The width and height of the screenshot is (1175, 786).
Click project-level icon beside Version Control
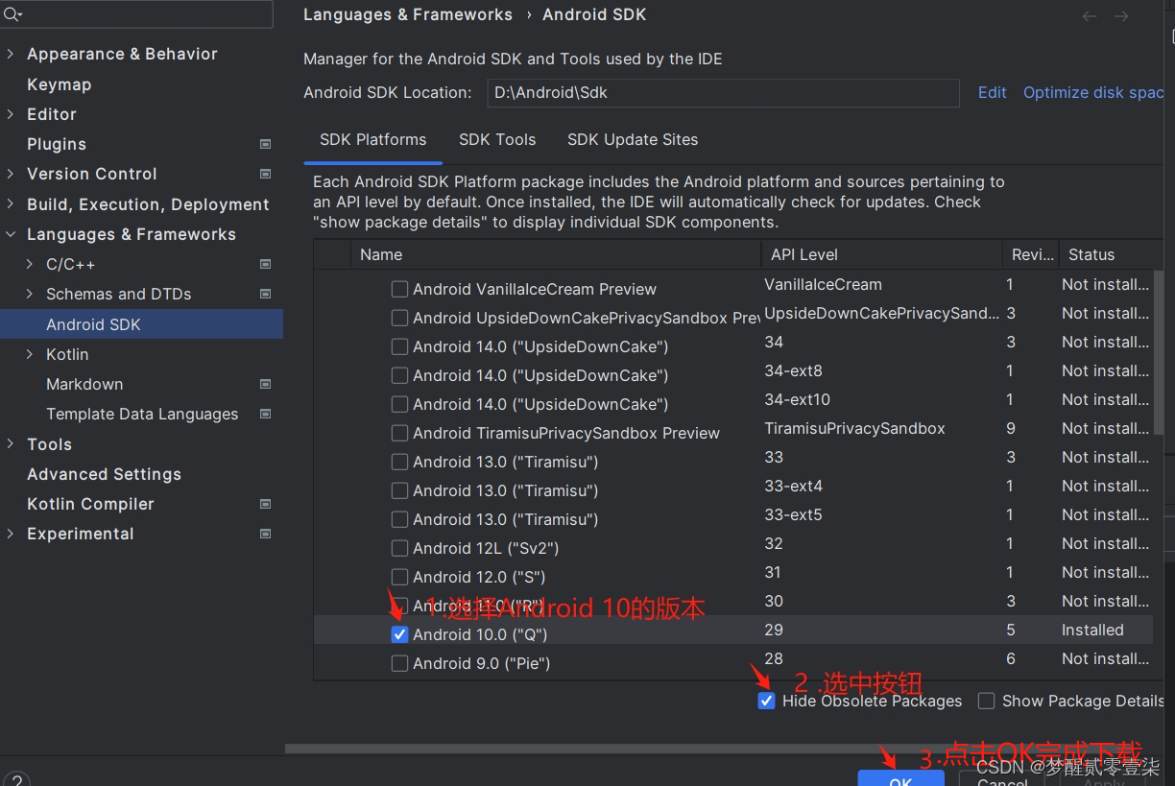click(x=266, y=174)
